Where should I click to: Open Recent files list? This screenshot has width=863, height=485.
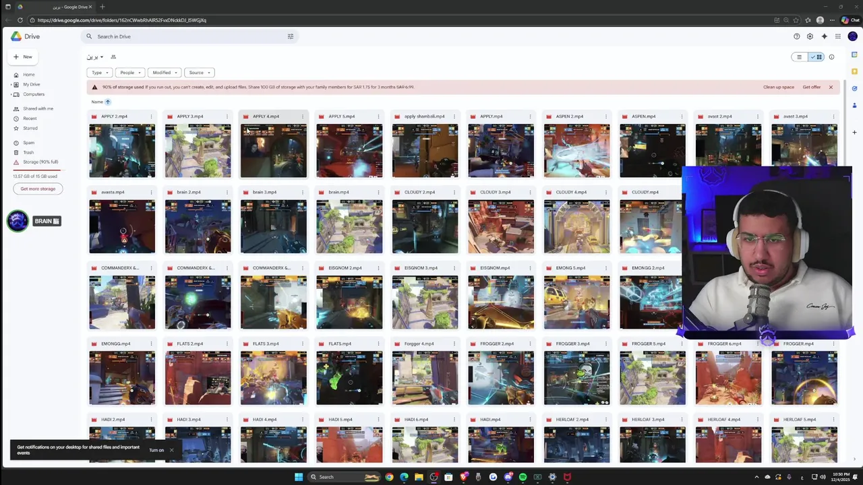coord(30,119)
